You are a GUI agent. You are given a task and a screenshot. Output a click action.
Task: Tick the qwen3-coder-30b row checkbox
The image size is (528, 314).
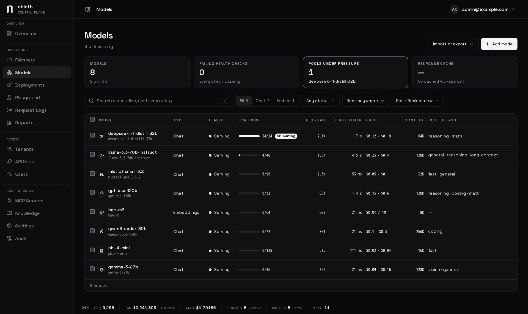click(92, 231)
